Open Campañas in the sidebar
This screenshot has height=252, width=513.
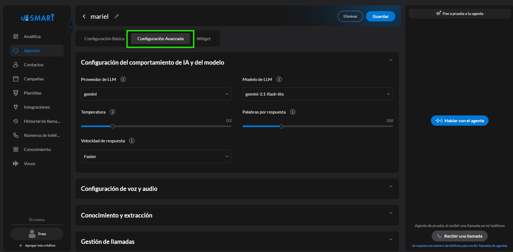(37, 79)
